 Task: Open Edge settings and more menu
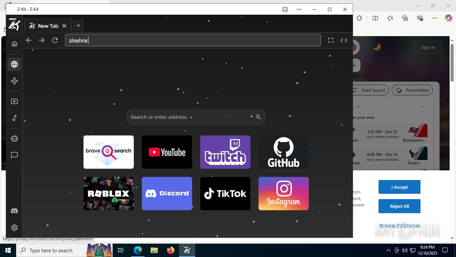pos(435,18)
